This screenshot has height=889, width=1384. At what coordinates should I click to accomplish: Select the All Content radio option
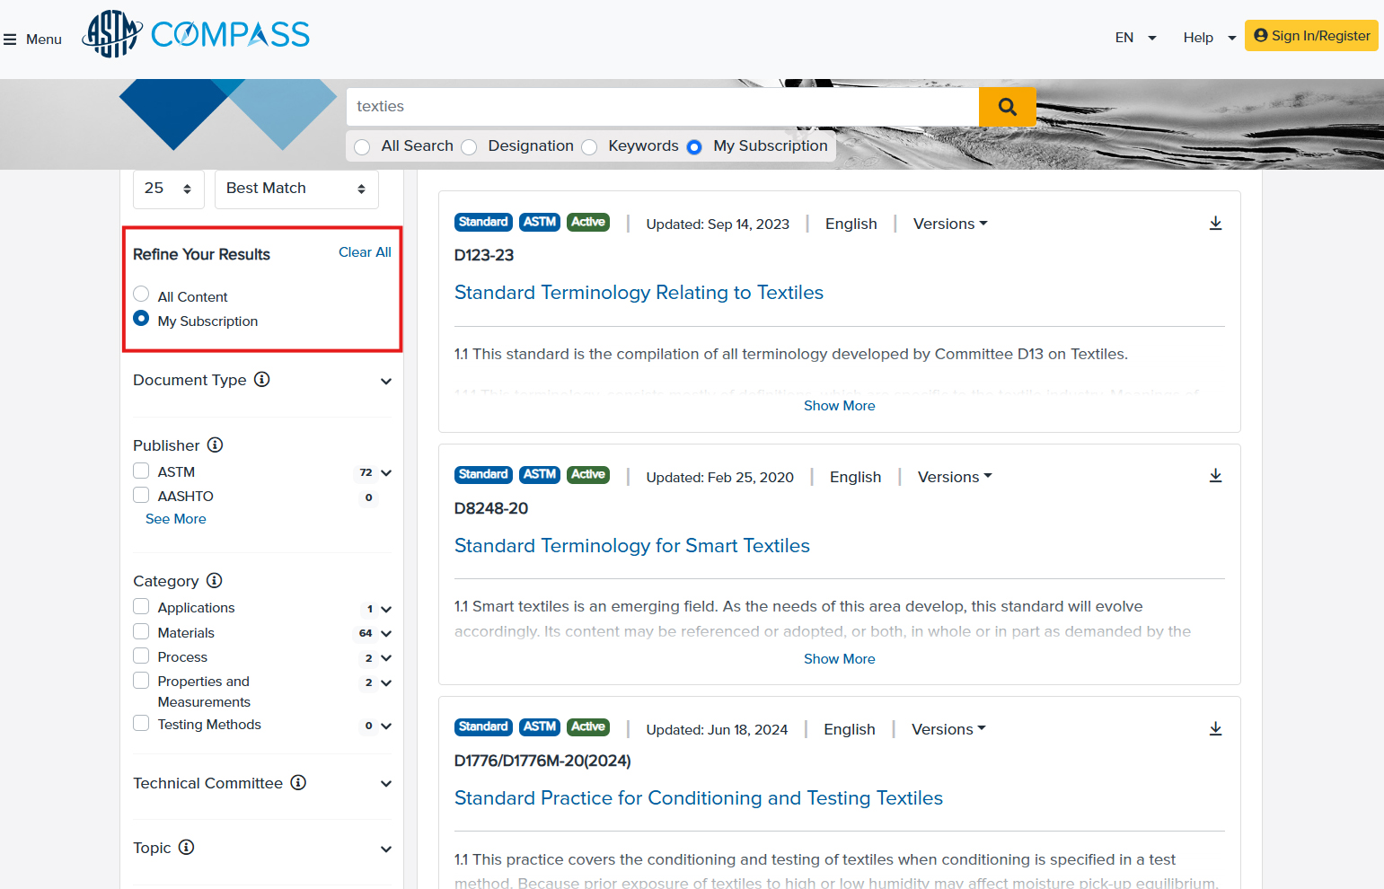click(141, 295)
